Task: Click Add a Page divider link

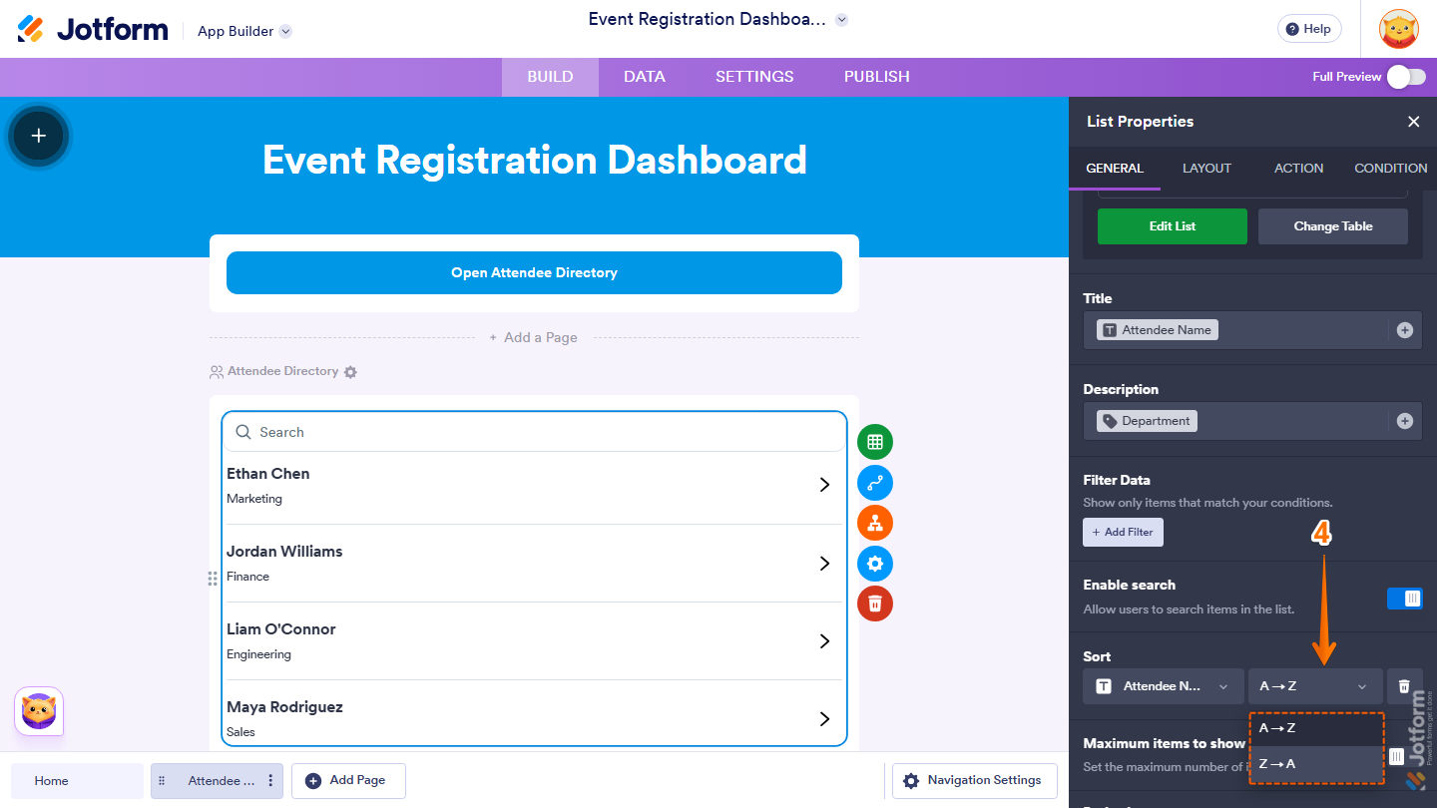Action: click(534, 337)
